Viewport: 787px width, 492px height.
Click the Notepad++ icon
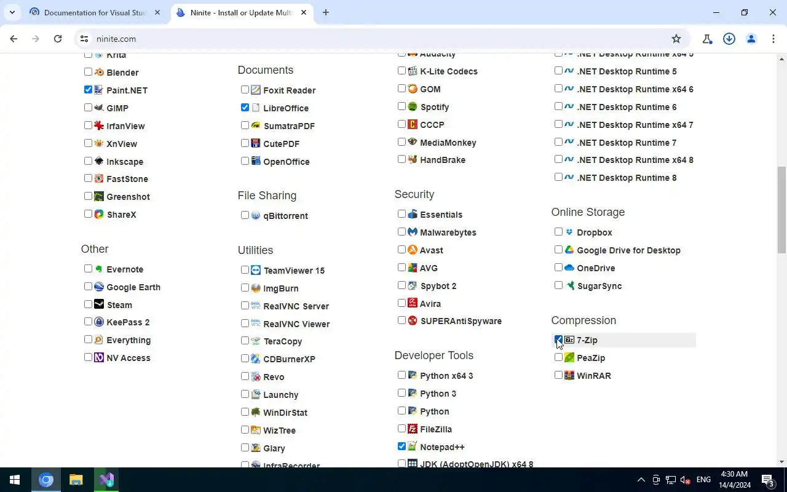pyautogui.click(x=413, y=446)
